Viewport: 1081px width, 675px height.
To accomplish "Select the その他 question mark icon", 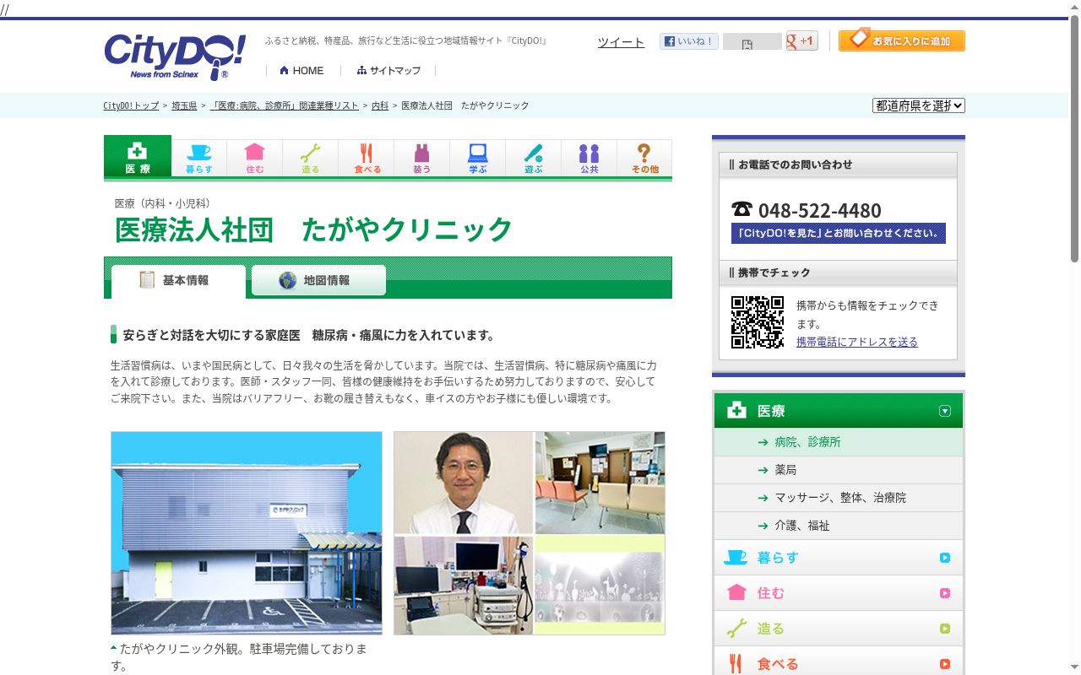I will tap(645, 158).
